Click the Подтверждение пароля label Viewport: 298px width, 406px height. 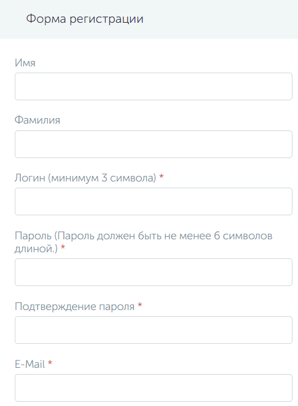click(x=74, y=306)
